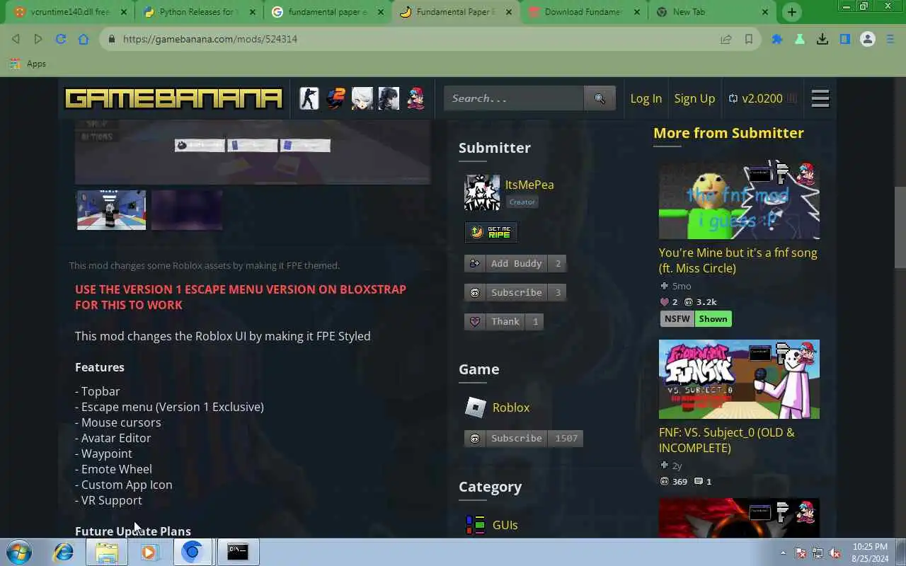Viewport: 906px width, 566px height.
Task: Click Log In link
Action: click(x=646, y=98)
